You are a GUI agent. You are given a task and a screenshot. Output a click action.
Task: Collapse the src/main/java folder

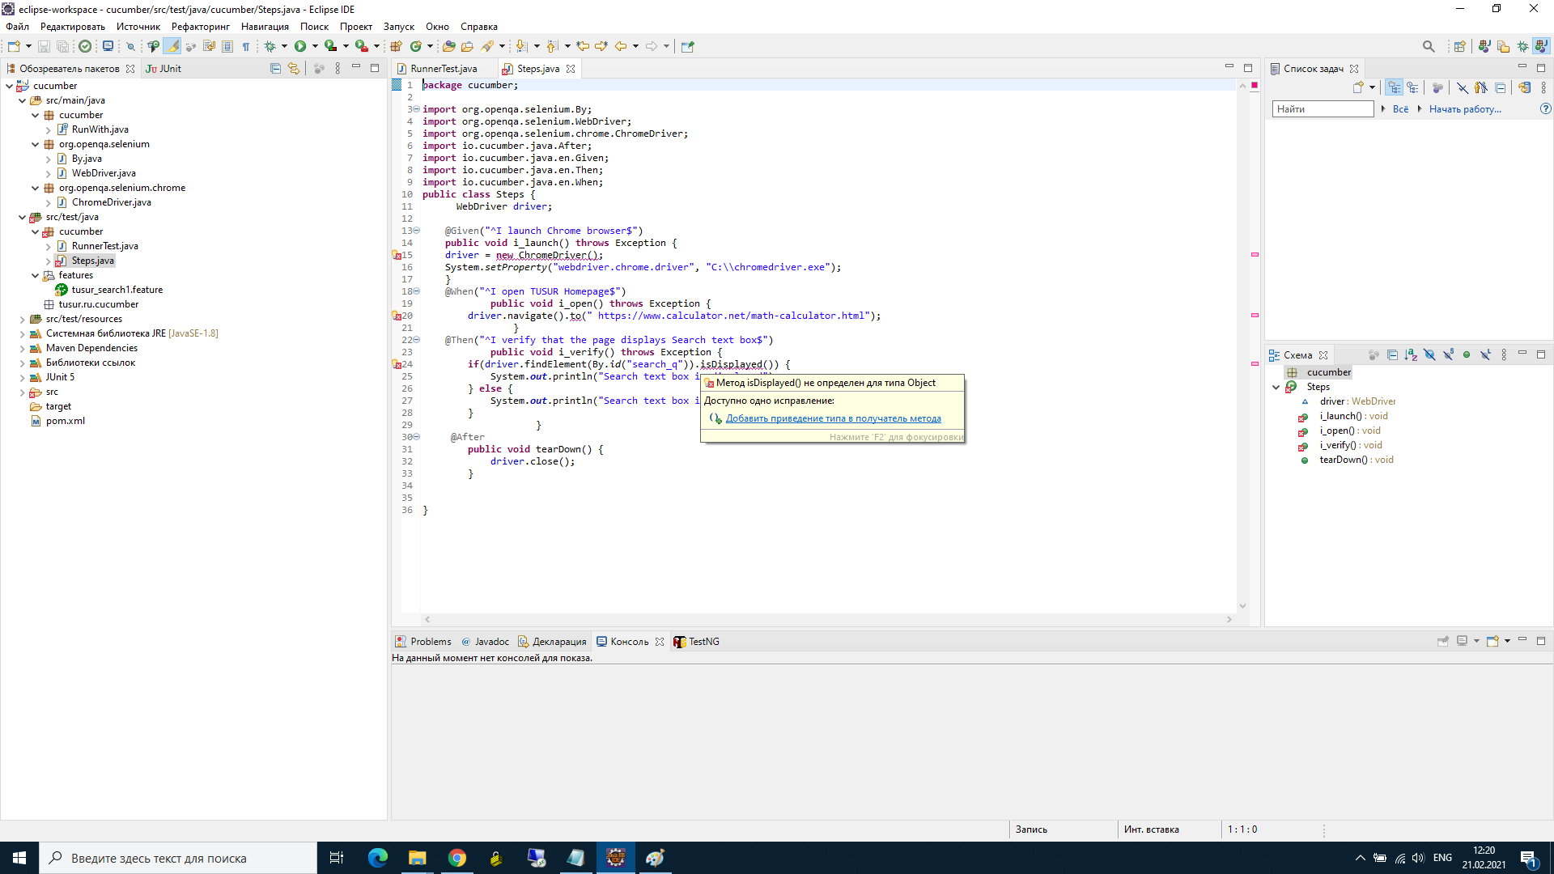pos(23,100)
